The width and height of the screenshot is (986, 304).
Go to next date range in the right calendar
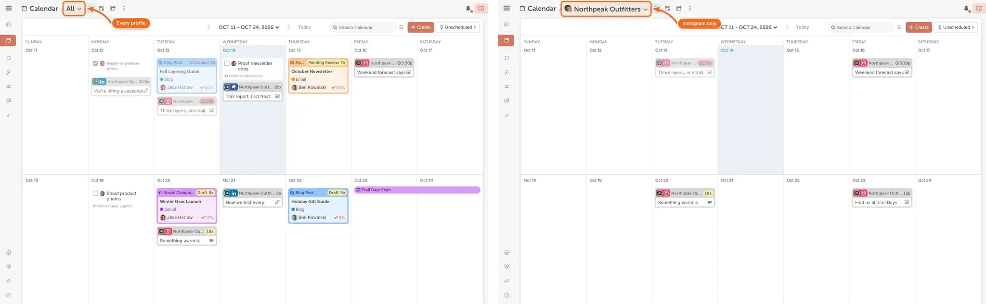787,27
